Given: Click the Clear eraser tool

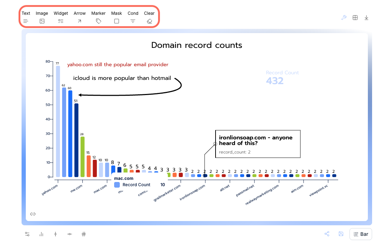Looking at the screenshot, I should point(149,18).
